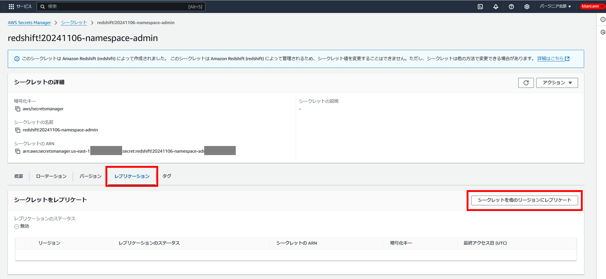Click the シークレットをレプリケート section heading
Screen dimensions: 606x279
pos(50,200)
